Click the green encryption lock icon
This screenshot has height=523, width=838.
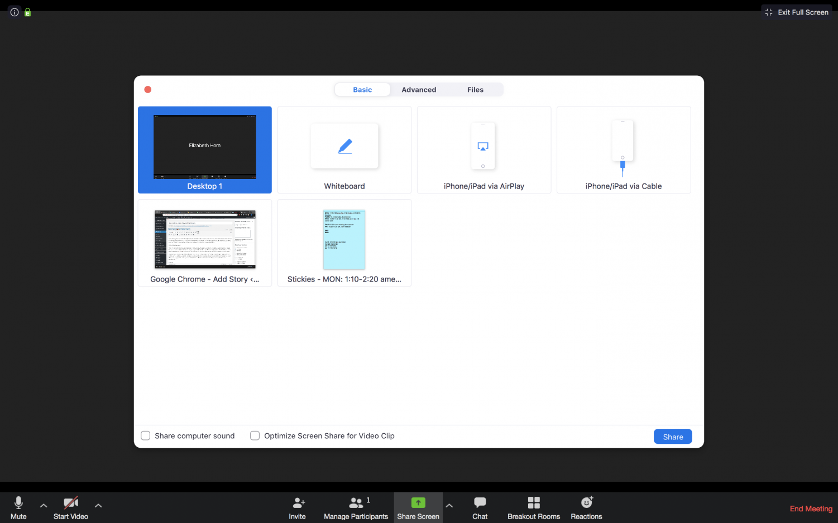click(x=27, y=12)
